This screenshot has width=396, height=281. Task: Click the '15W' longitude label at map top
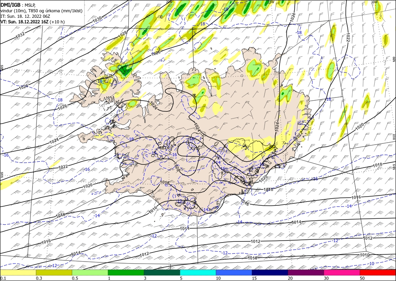tap(271, 2)
